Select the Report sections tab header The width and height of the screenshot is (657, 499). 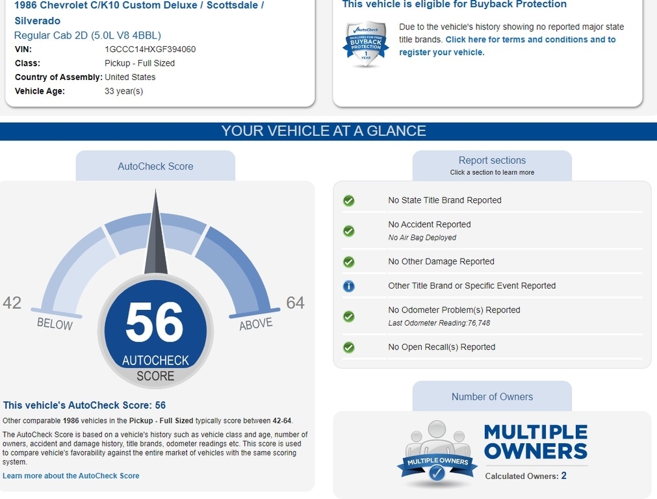(x=492, y=166)
